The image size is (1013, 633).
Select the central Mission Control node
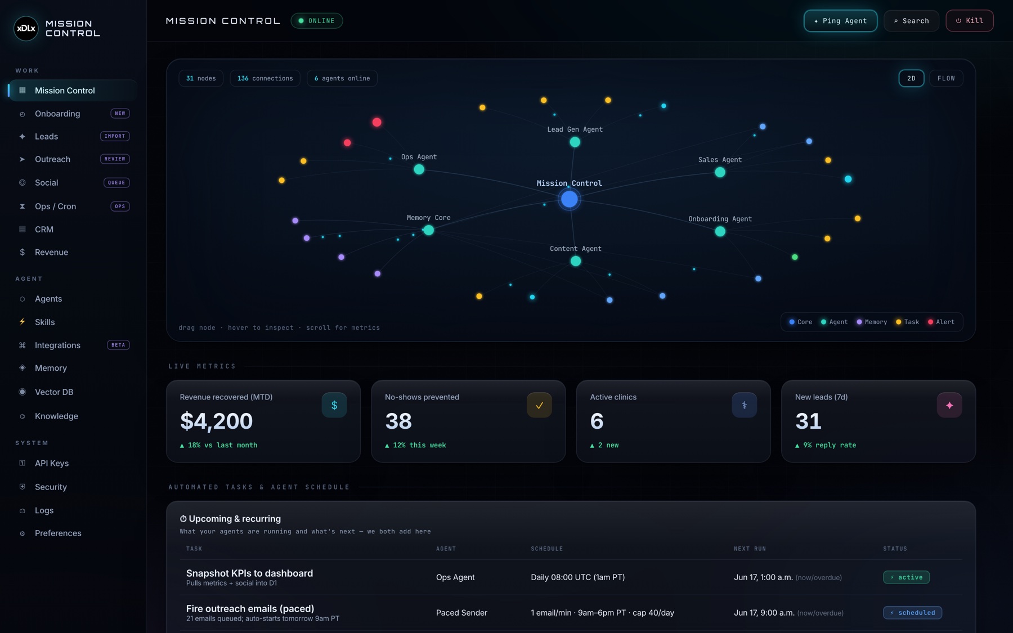(x=570, y=199)
